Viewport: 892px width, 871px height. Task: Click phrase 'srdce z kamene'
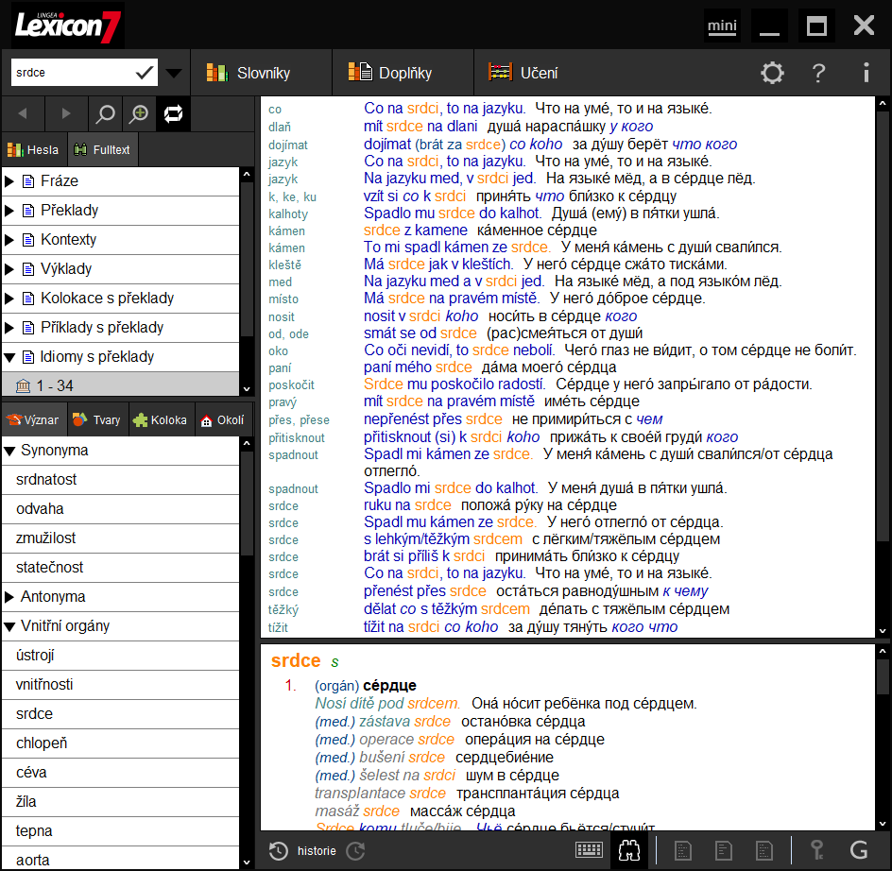click(x=415, y=231)
